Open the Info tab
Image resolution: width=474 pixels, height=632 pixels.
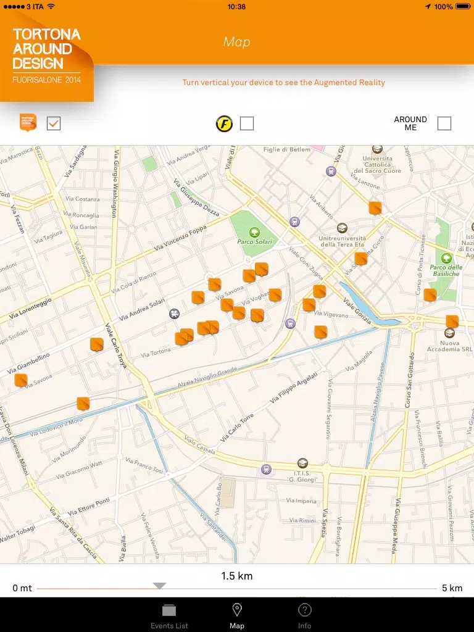click(305, 617)
